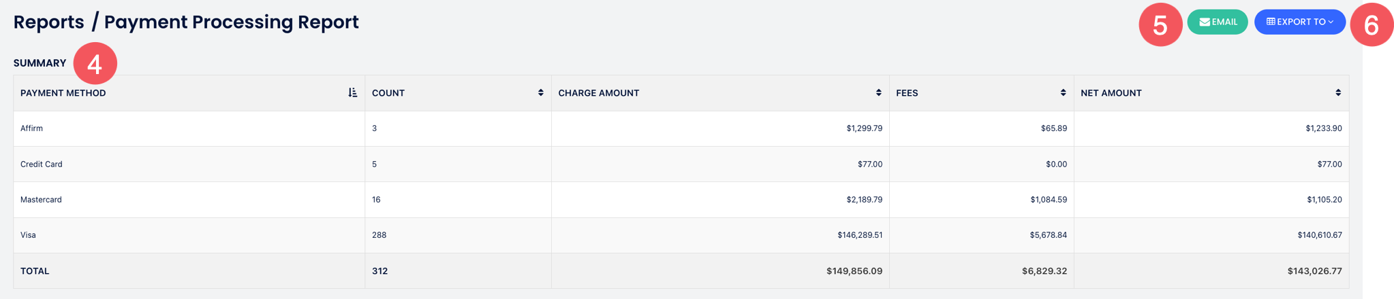1394x299 pixels.
Task: Select the Visa payment row
Action: 28,235
